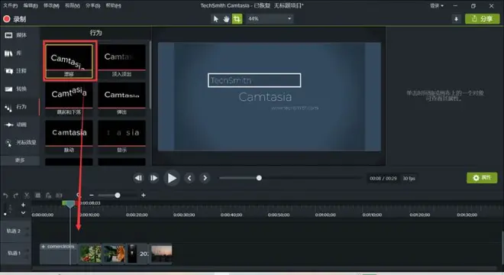Activate the crop tool in top toolbar
Screen dimensions: 504x275
237,19
